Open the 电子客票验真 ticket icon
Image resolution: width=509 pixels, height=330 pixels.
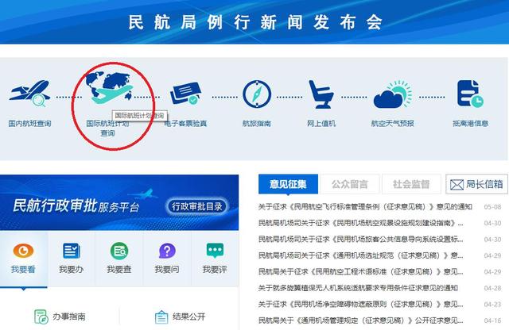(x=185, y=94)
